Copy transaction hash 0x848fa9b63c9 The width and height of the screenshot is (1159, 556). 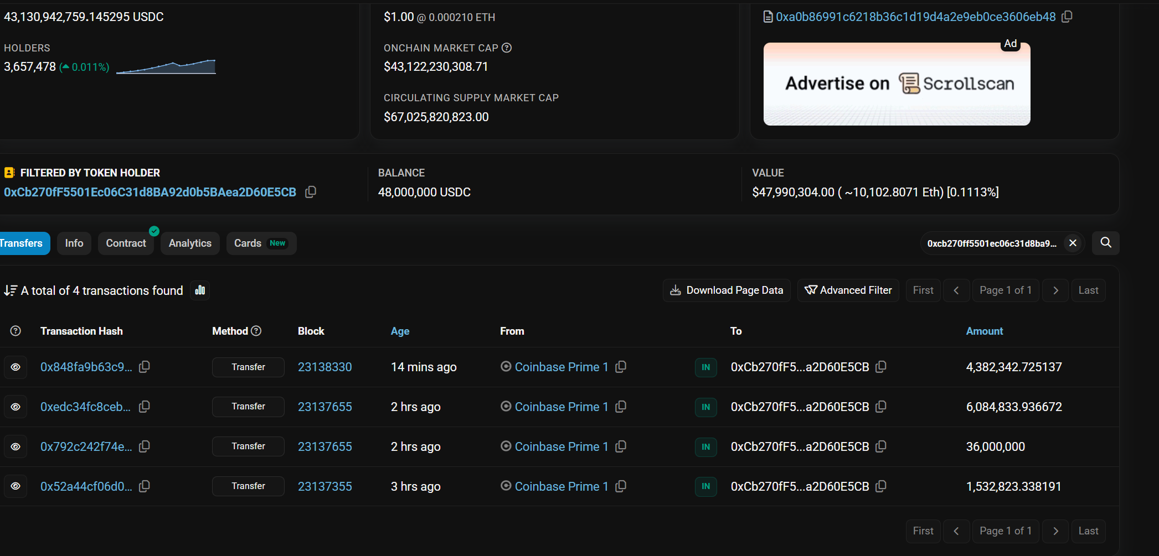click(x=145, y=367)
